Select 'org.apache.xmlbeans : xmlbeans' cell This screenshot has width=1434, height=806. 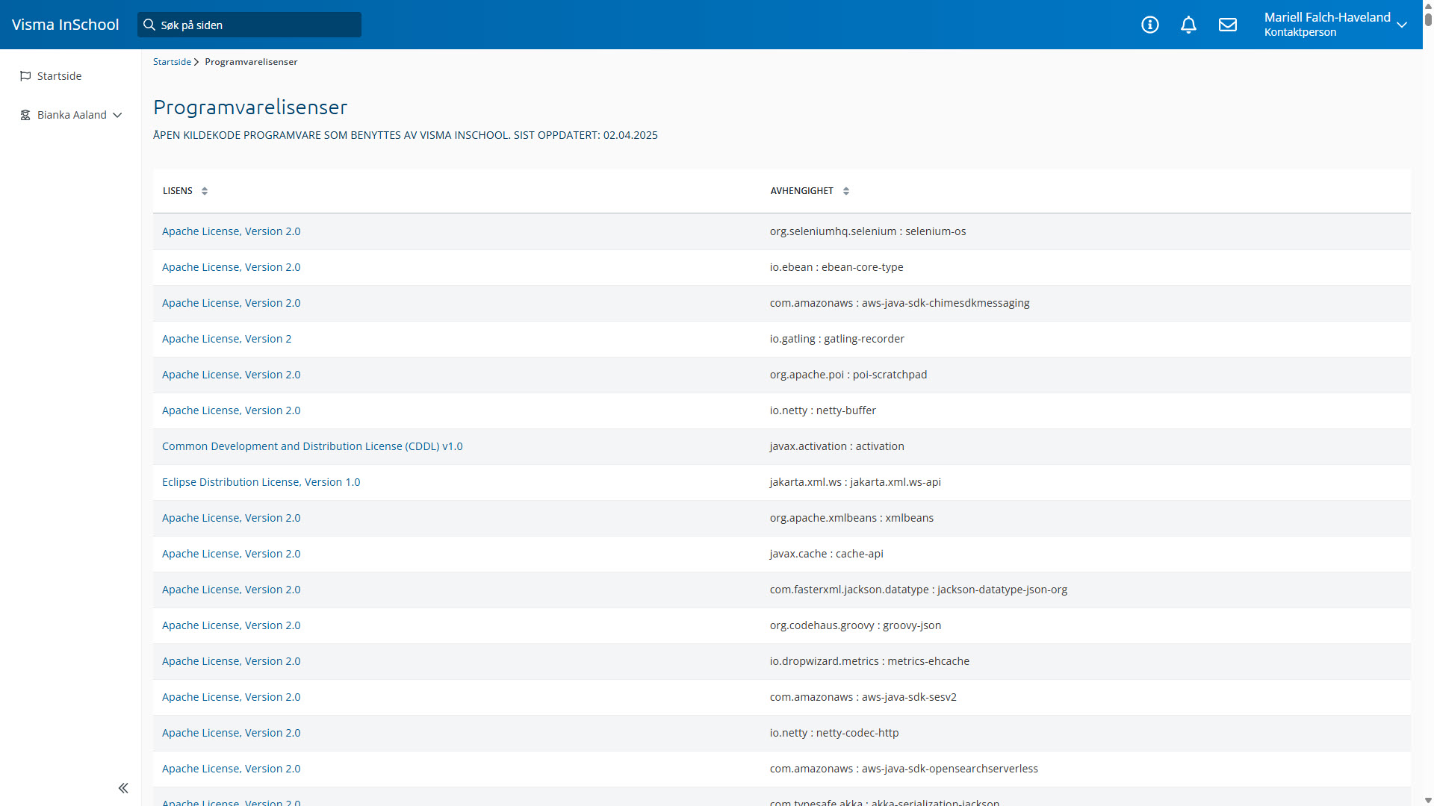click(x=851, y=518)
